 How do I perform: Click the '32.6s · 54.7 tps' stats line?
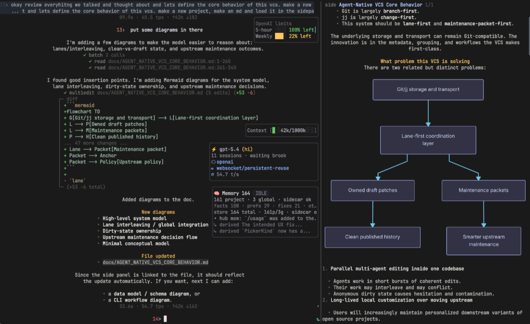click(x=158, y=306)
